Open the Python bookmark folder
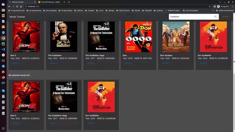The height and width of the screenshot is (132, 235). click(x=79, y=11)
